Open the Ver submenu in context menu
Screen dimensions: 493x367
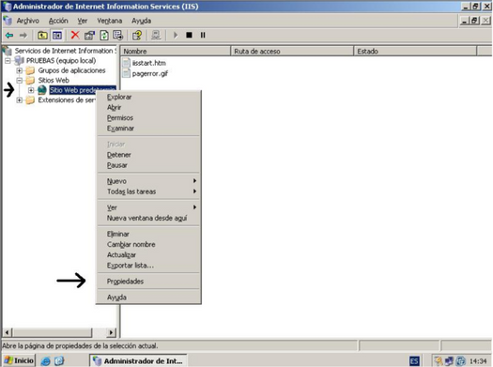point(148,207)
